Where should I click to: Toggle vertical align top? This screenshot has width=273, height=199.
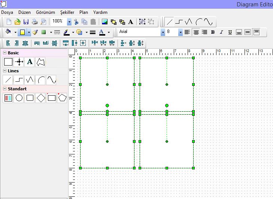[x=256, y=32]
